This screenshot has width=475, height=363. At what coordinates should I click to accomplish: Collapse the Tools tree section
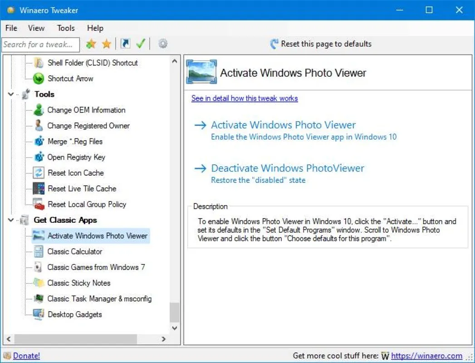click(11, 94)
